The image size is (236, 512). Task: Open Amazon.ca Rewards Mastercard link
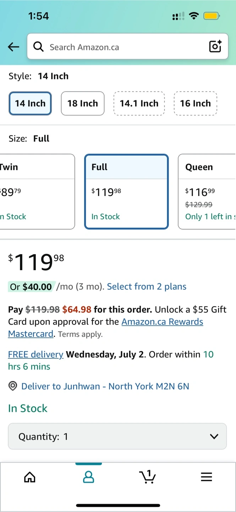pos(106,328)
